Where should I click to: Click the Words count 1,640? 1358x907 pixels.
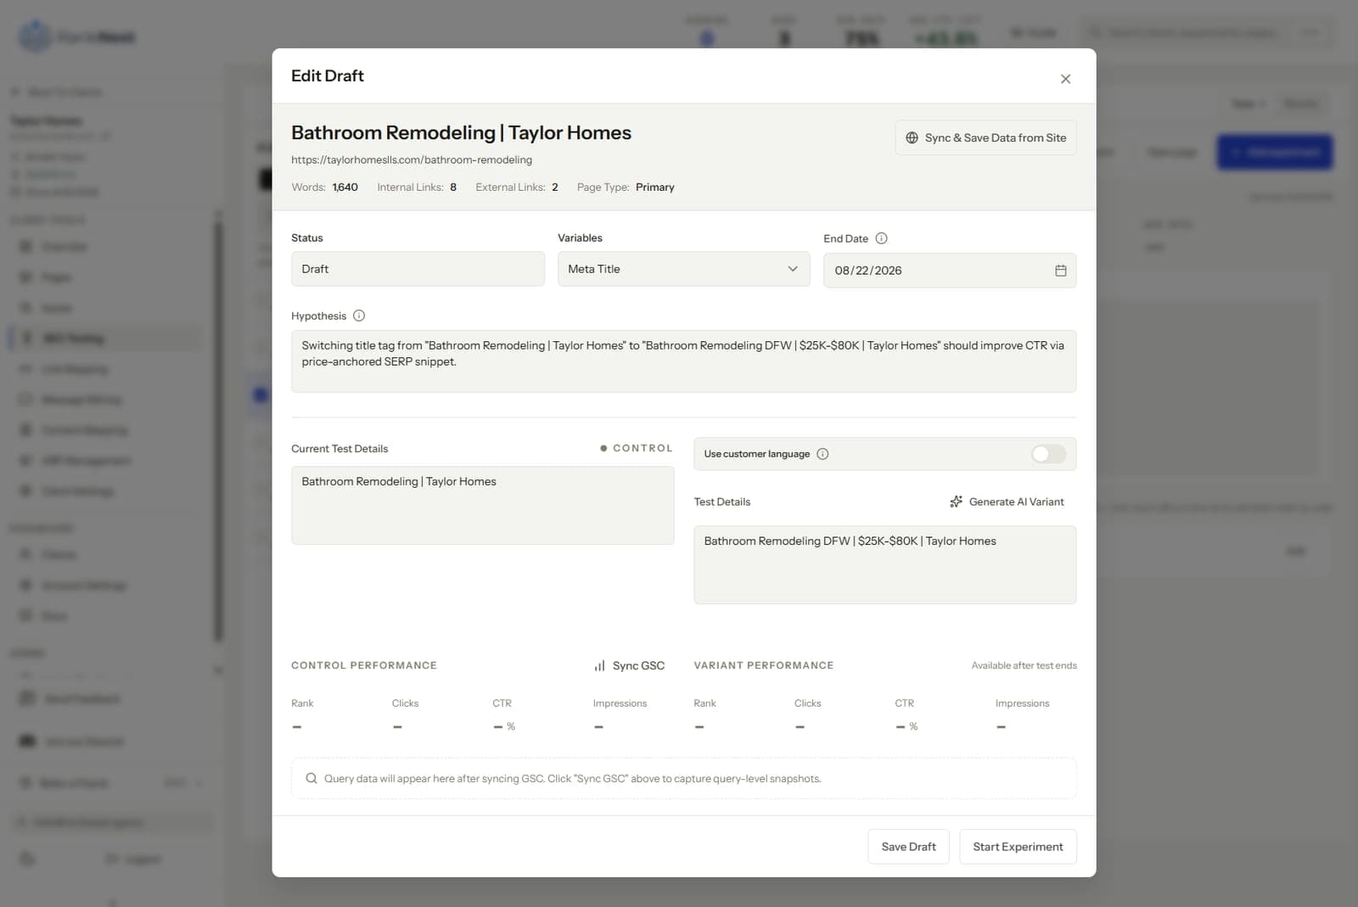(345, 187)
